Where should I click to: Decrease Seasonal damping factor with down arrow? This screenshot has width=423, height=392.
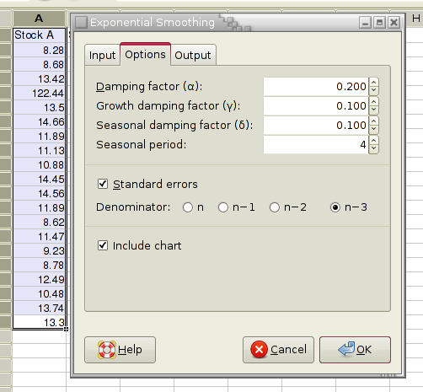click(373, 129)
